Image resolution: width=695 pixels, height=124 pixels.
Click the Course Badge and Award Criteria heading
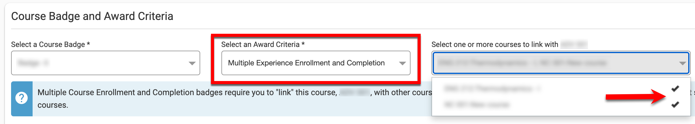92,16
